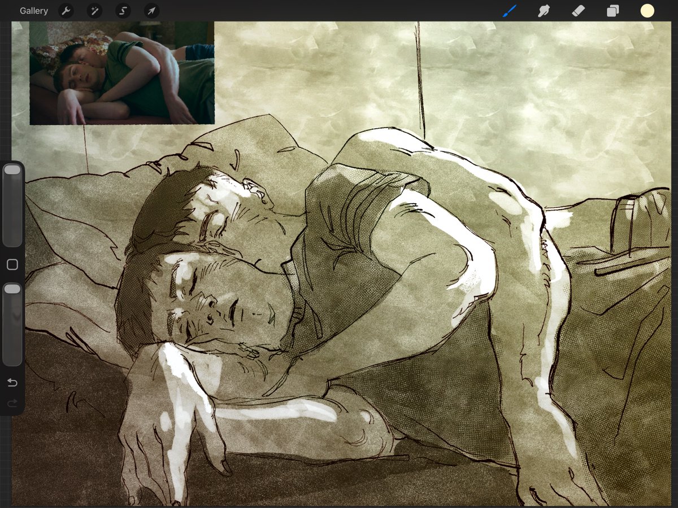The width and height of the screenshot is (678, 508).
Task: Open the active color picker swatch
Action: pyautogui.click(x=647, y=11)
